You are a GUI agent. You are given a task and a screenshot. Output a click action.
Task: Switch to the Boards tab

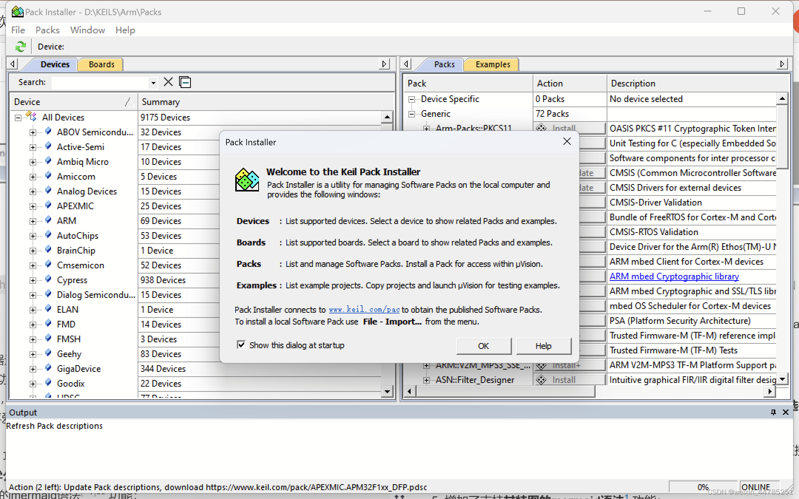point(101,64)
